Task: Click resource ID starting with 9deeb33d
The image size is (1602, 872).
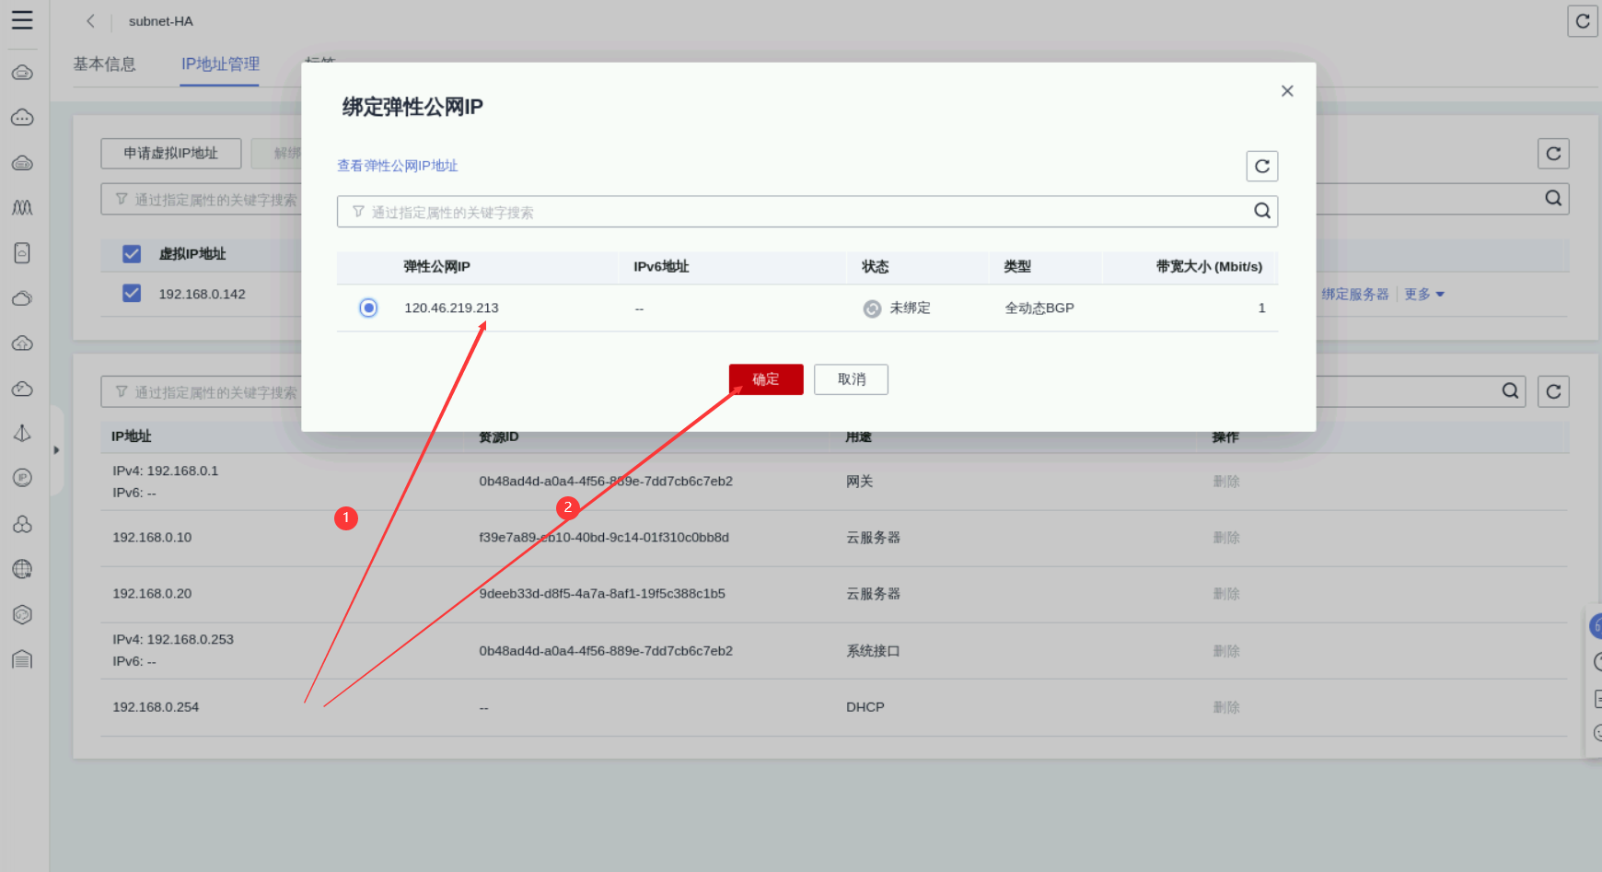Action: 602,594
